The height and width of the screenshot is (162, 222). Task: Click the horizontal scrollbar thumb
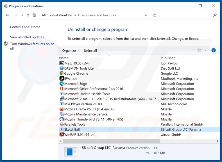(x=112, y=141)
